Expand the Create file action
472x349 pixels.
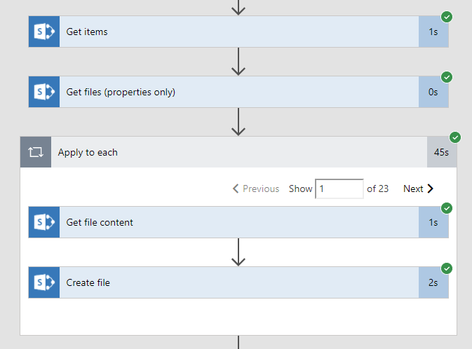(x=238, y=282)
